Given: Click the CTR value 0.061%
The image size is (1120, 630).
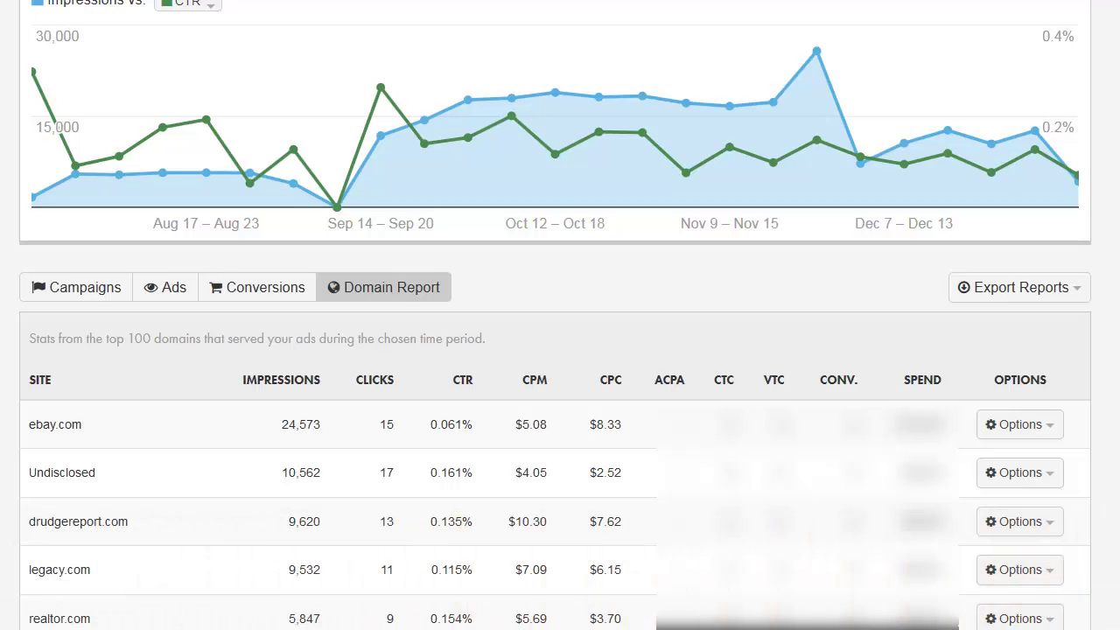Looking at the screenshot, I should (451, 424).
